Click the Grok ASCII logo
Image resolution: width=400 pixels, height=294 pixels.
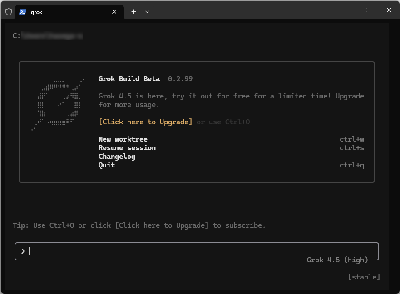(58, 104)
